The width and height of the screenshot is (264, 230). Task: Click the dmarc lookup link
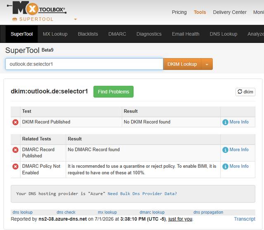coord(152,212)
